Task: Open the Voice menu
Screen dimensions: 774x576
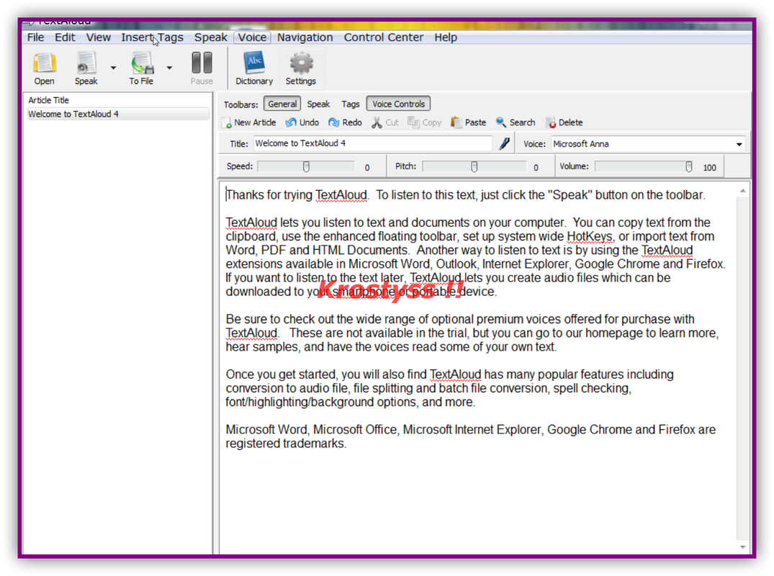Action: [252, 37]
